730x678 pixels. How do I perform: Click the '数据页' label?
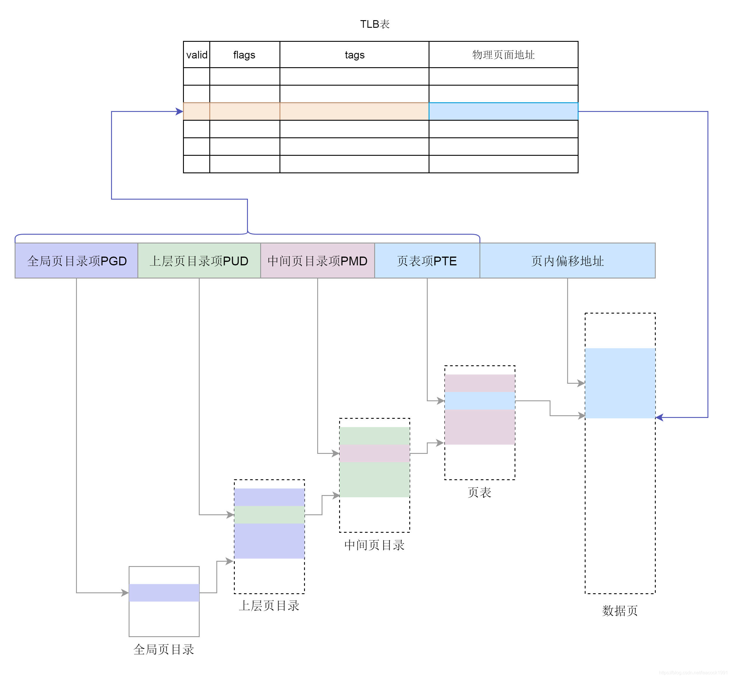[x=620, y=610]
